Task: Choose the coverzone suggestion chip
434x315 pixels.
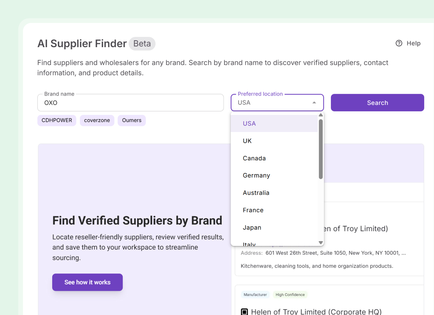Action: (x=97, y=120)
